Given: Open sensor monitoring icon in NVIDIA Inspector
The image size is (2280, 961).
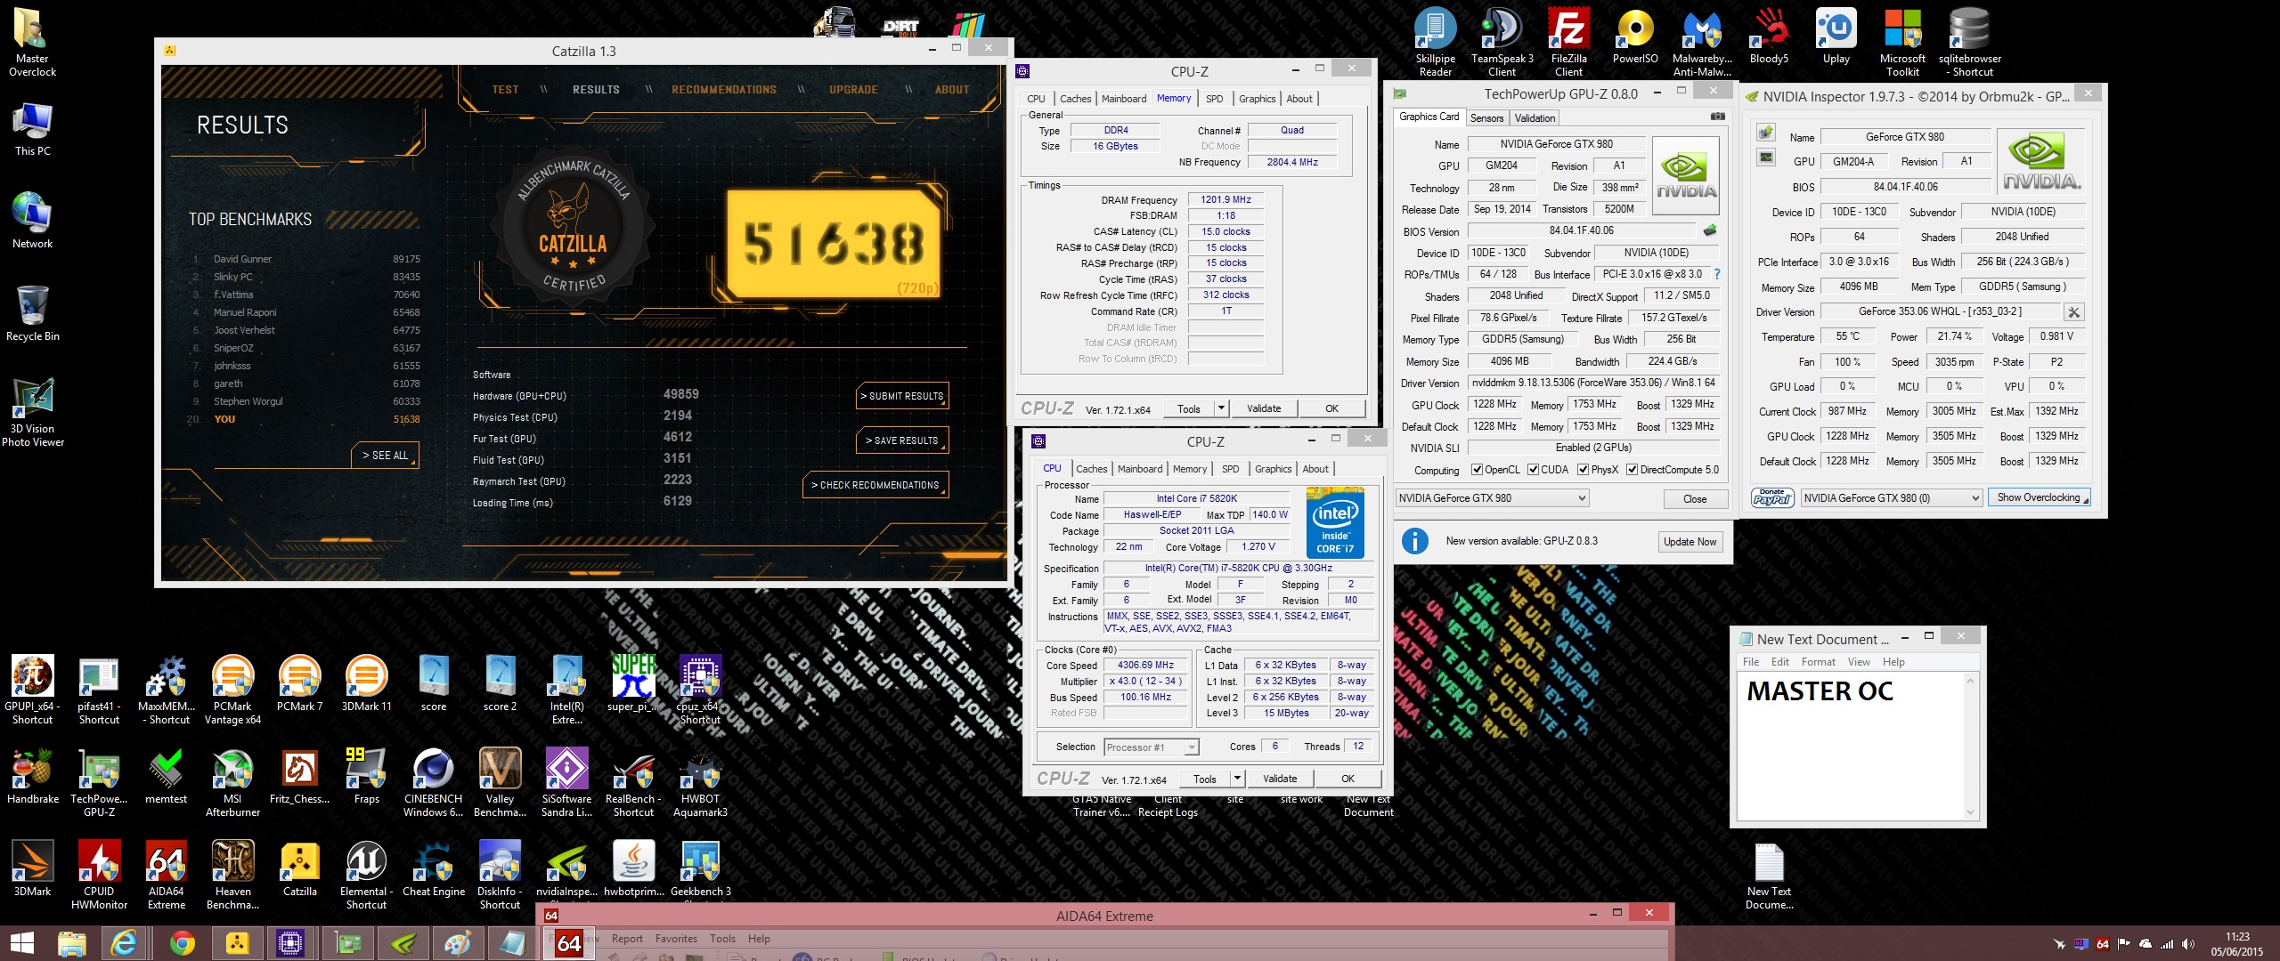Looking at the screenshot, I should point(1765,157).
